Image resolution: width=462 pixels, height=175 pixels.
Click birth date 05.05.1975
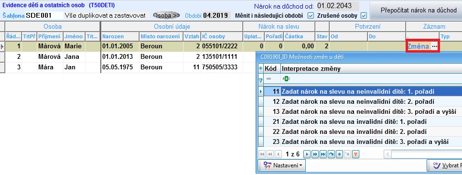tap(120, 67)
